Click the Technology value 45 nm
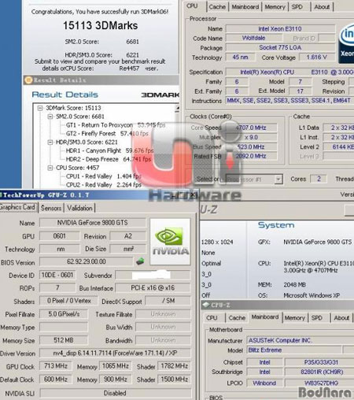This screenshot has height=400, width=354. (x=240, y=57)
